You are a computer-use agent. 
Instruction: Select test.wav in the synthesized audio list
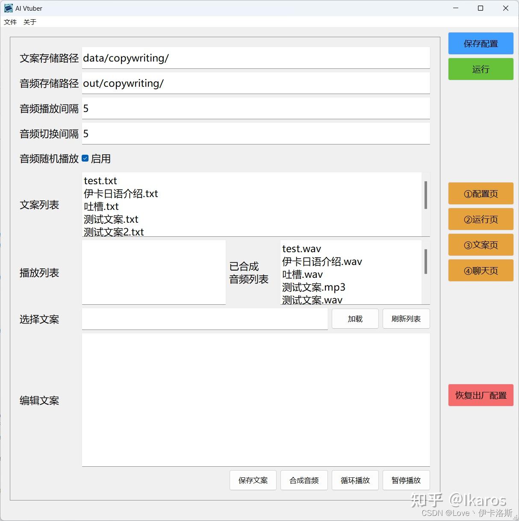point(301,248)
